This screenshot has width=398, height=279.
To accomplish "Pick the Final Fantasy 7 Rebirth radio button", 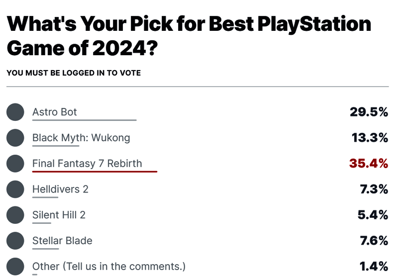I will (x=15, y=164).
